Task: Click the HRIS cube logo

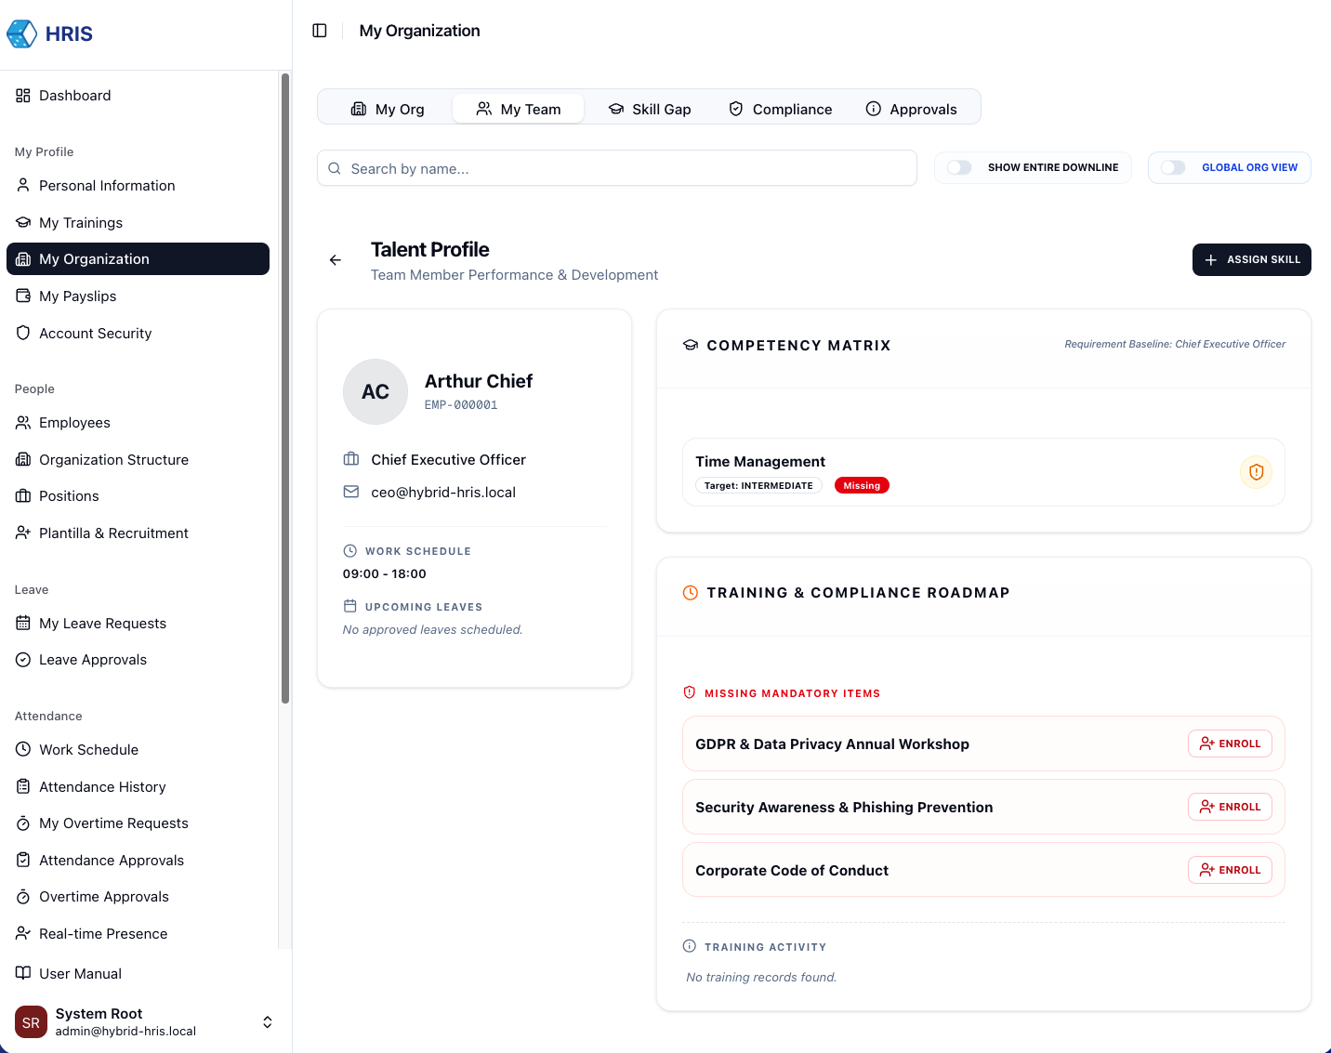Action: [x=22, y=34]
